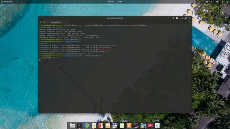This screenshot has width=230, height=129.
Task: Click the chmod +x command line
Action: pos(65,54)
